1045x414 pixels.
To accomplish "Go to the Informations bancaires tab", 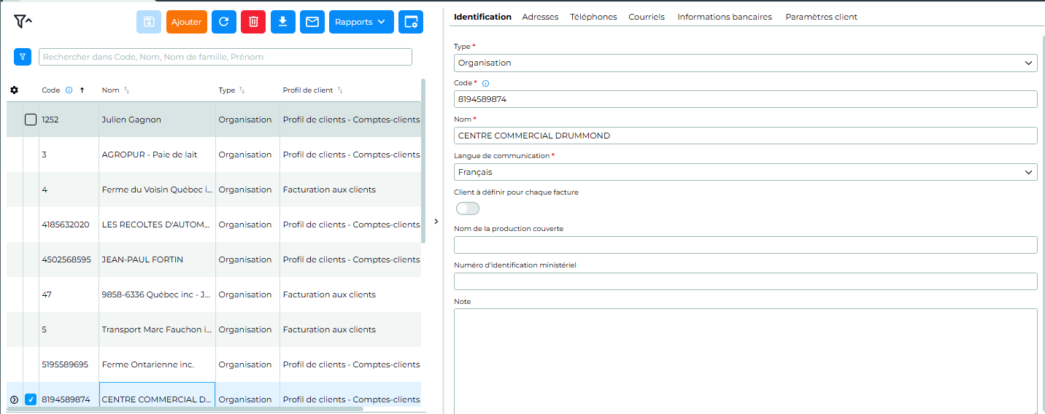I will click(x=725, y=17).
